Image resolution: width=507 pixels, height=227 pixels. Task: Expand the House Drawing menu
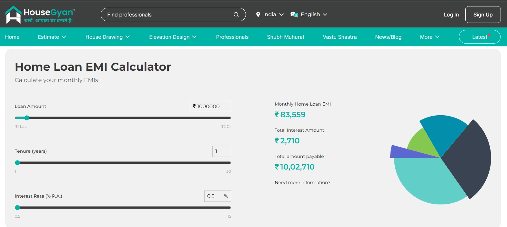pos(107,37)
